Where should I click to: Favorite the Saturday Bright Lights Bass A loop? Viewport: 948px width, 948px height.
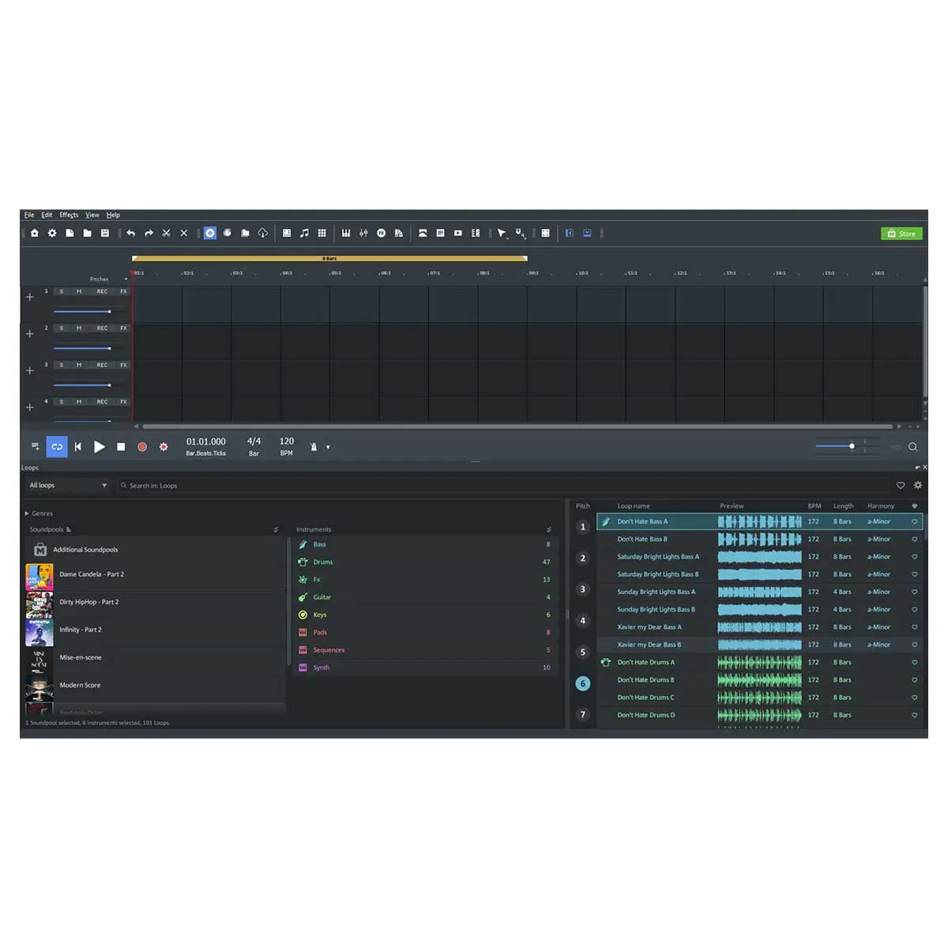[914, 556]
